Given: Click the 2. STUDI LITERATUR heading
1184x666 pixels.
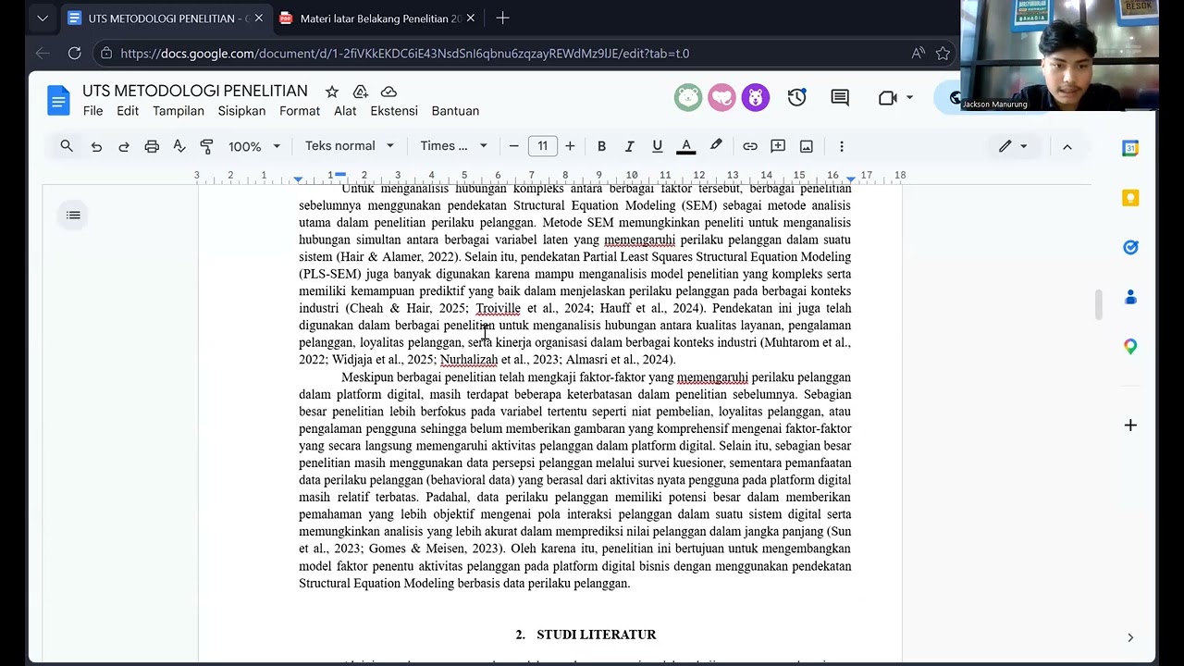Looking at the screenshot, I should [x=586, y=635].
